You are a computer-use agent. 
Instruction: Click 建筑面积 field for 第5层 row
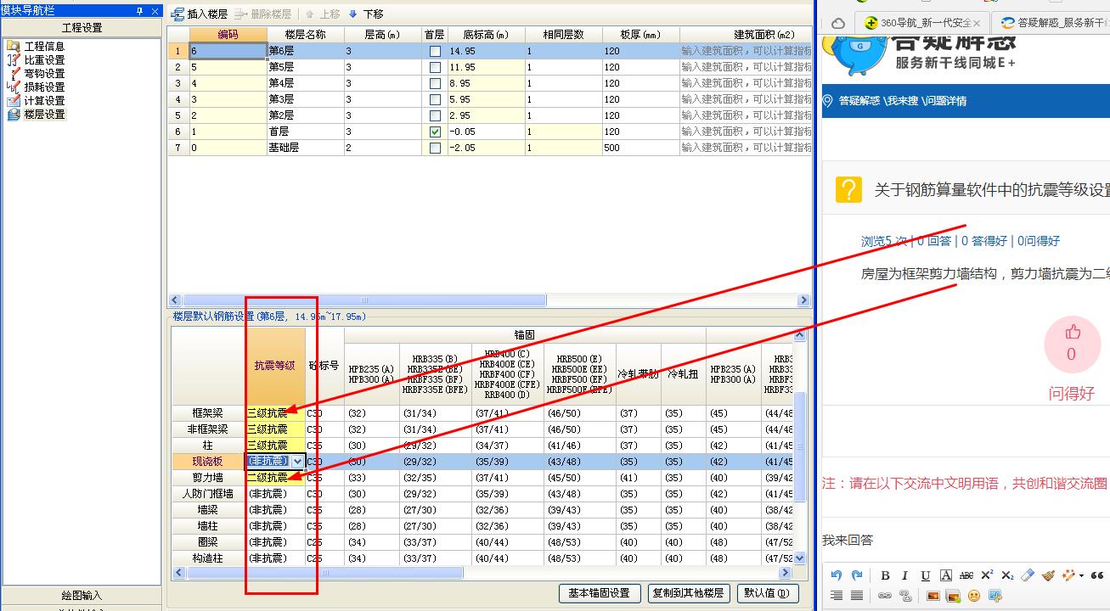coord(746,68)
